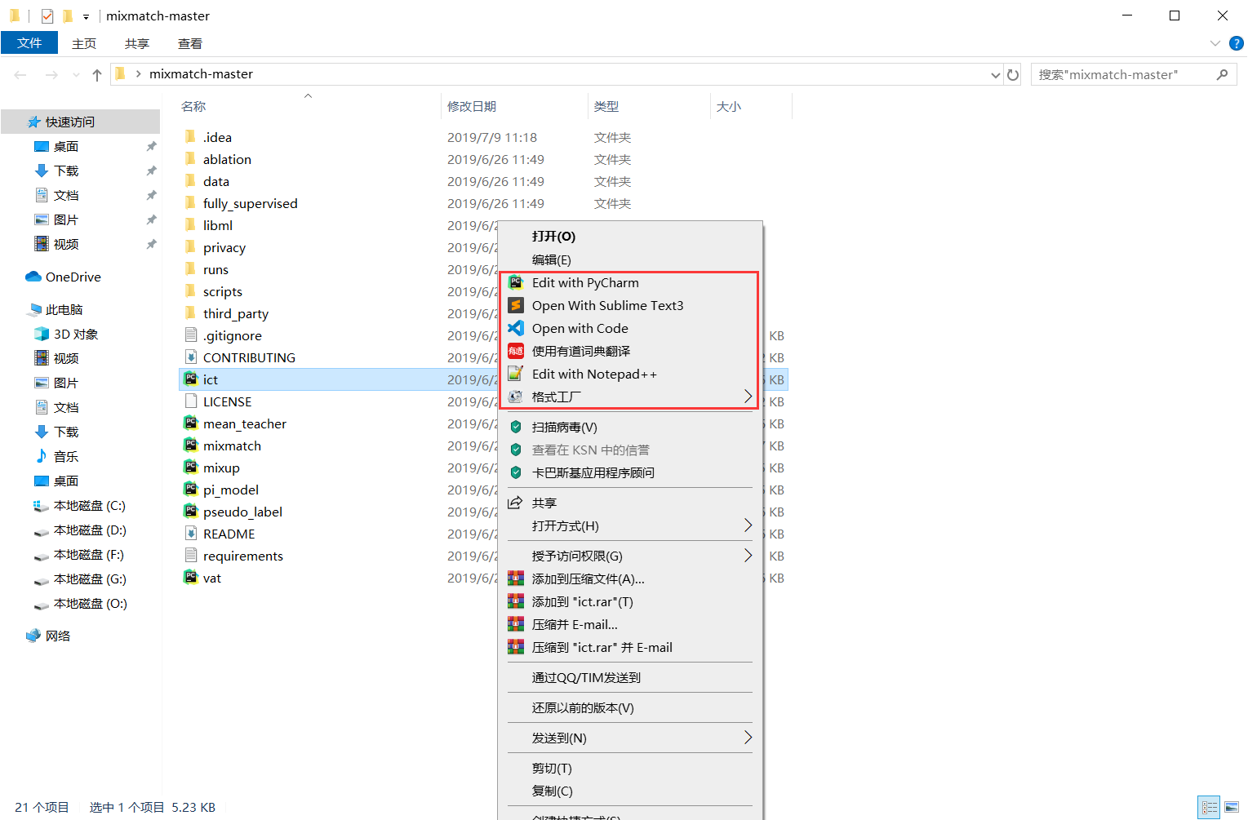The width and height of the screenshot is (1248, 820).
Task: Select the mean_teacher file
Action: point(245,423)
